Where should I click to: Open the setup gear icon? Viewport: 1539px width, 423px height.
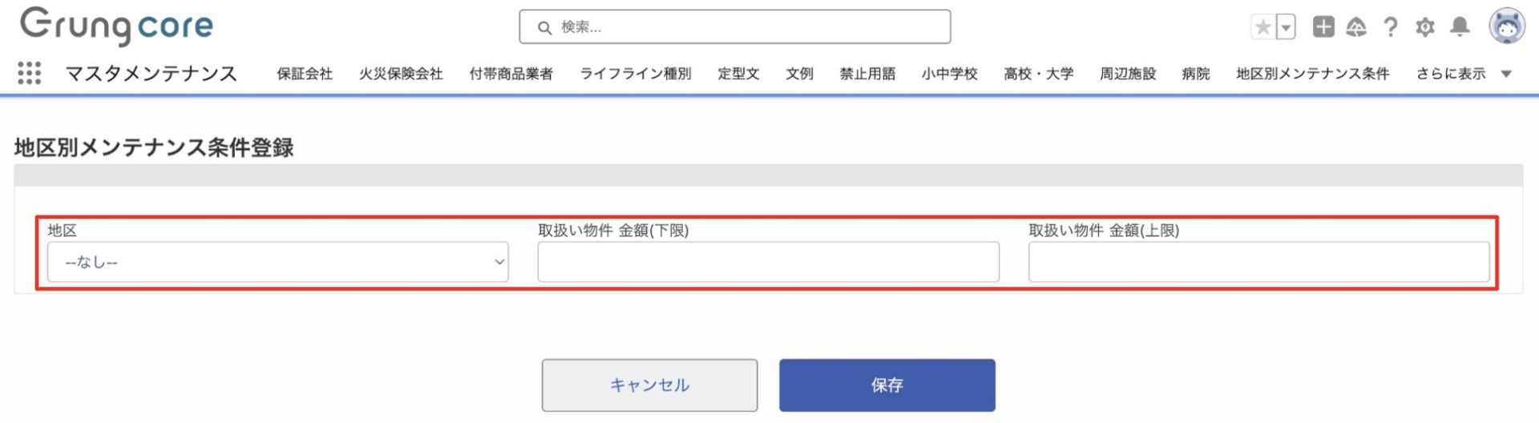(1425, 27)
